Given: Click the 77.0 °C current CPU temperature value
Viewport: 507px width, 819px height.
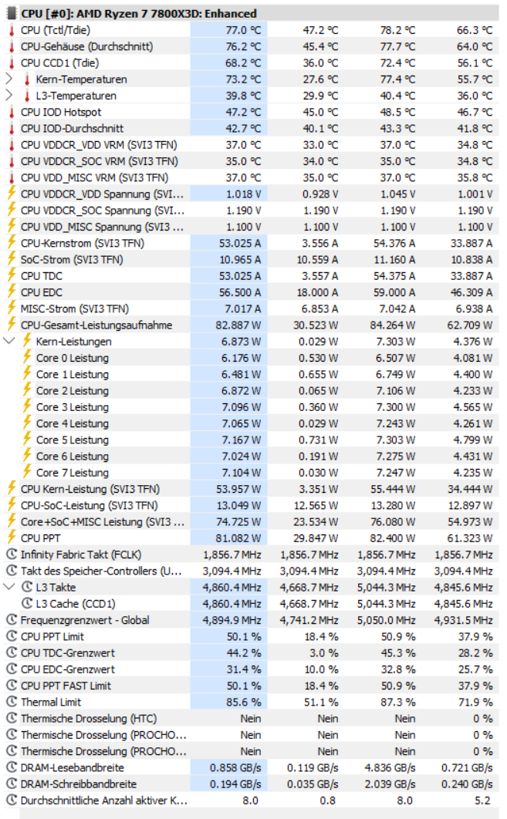Looking at the screenshot, I should pyautogui.click(x=243, y=30).
